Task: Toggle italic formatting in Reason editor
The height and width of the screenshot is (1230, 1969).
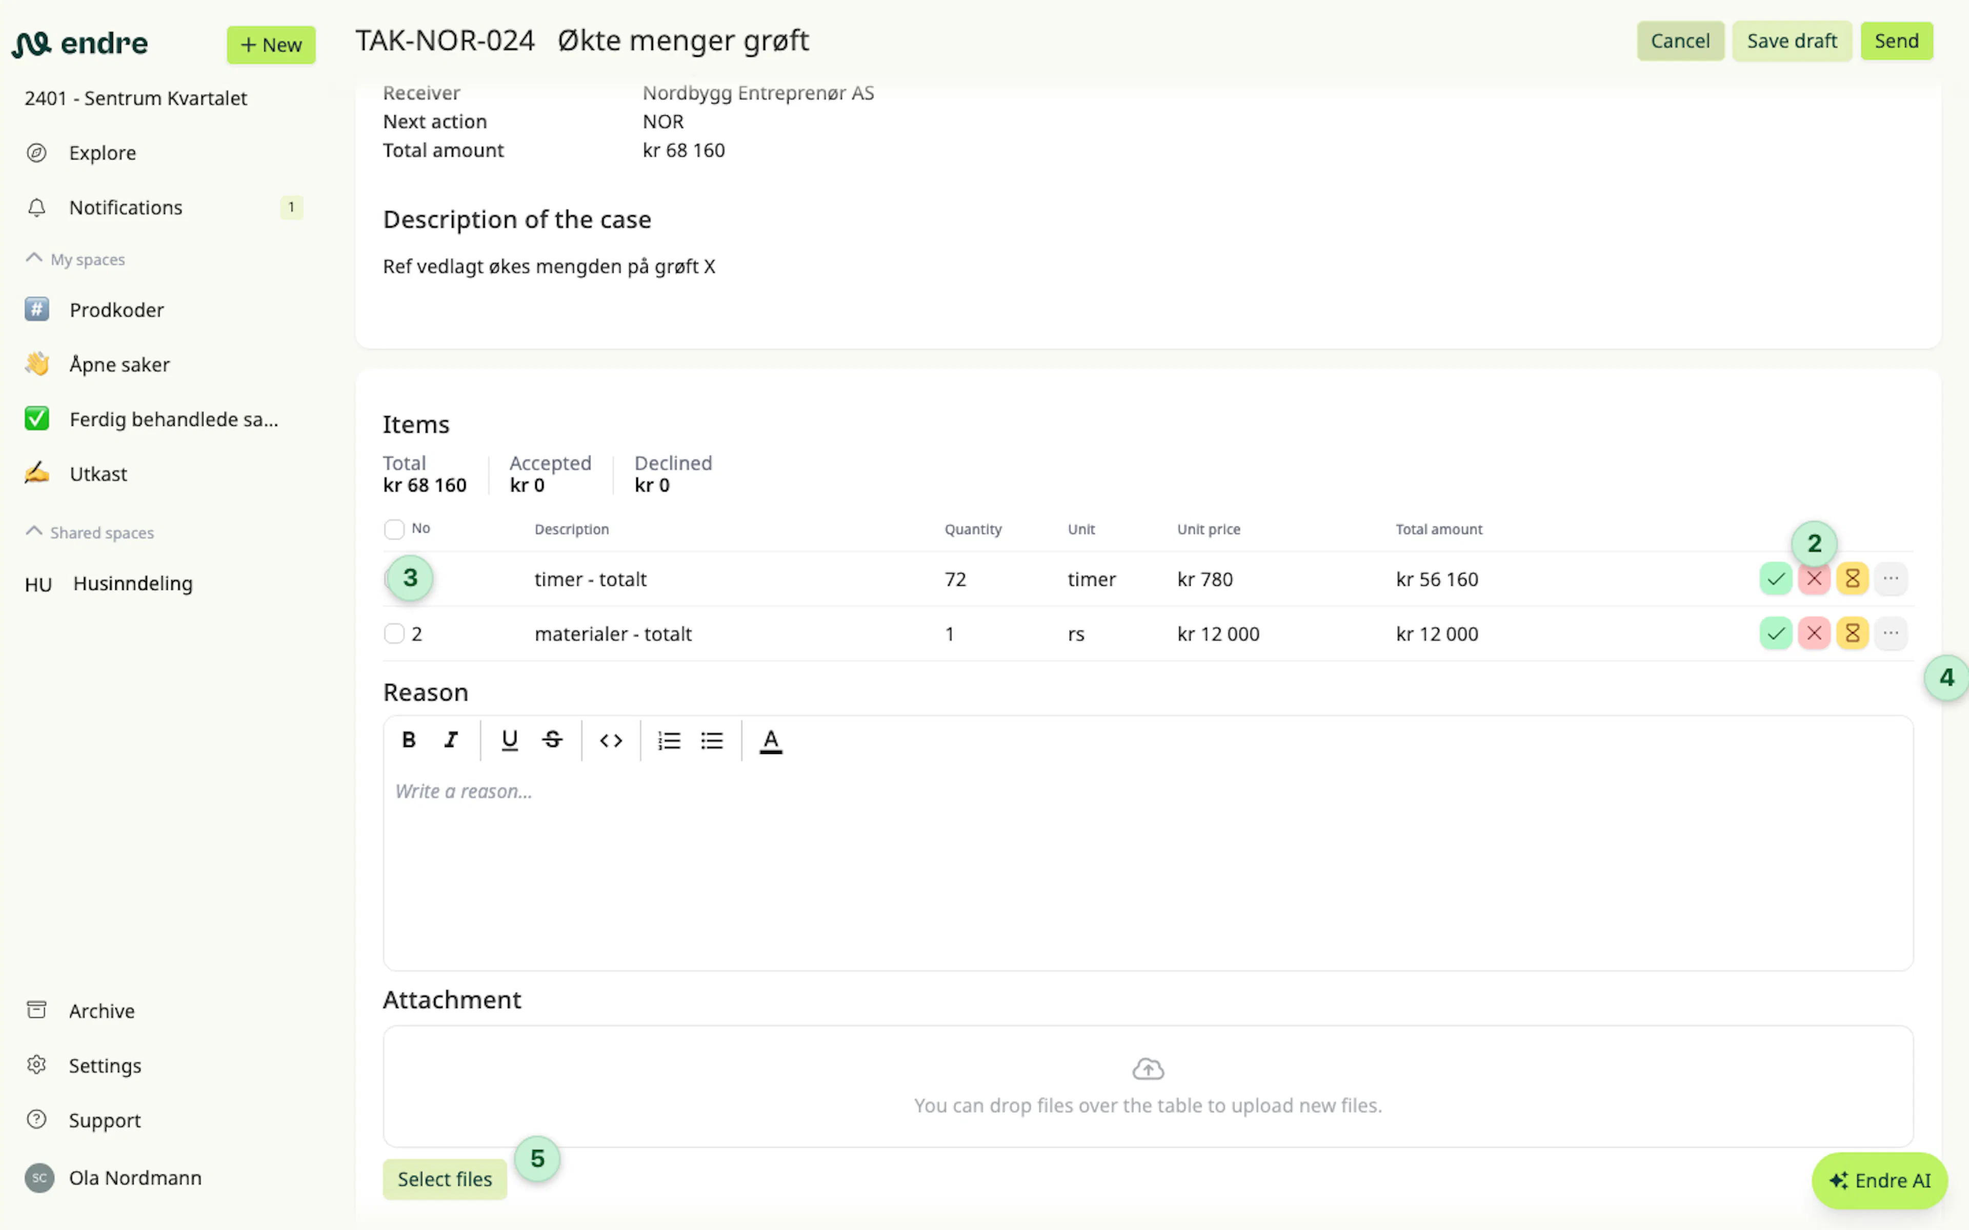Action: coord(451,740)
